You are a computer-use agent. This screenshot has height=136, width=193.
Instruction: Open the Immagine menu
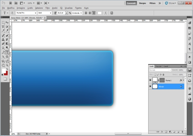coord(21,8)
